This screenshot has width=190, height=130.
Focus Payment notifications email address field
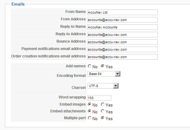(x=123, y=49)
